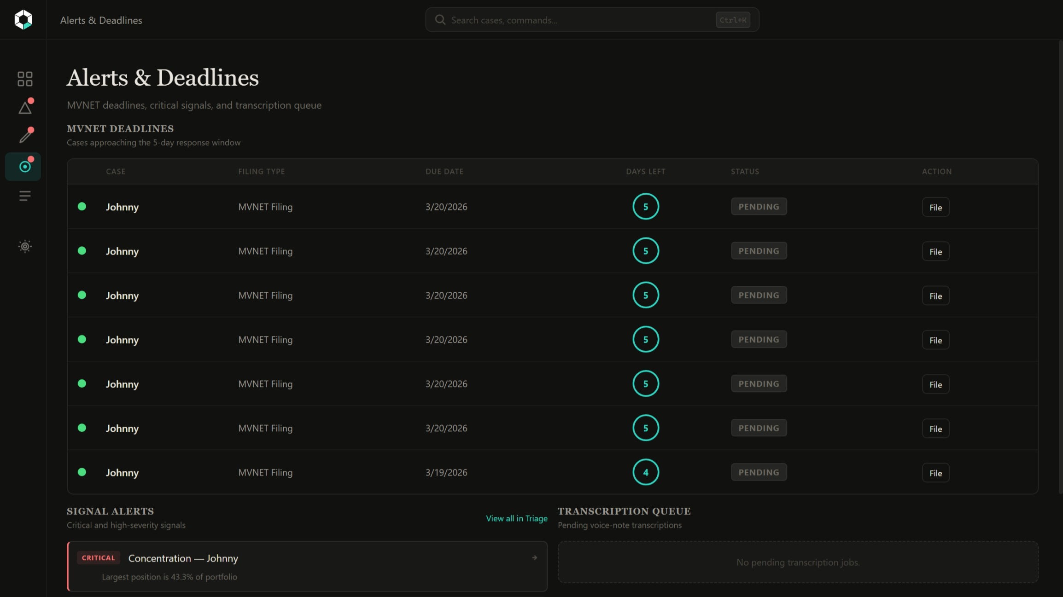
Task: Click the Days Left column header
Action: click(x=645, y=171)
